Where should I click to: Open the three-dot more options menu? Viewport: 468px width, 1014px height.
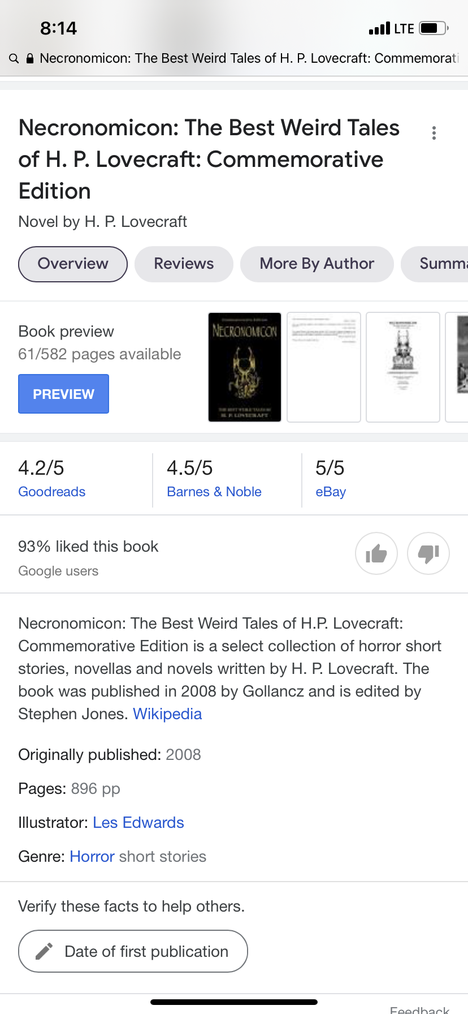click(x=434, y=133)
